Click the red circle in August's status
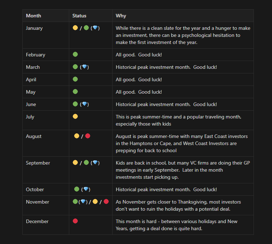The width and height of the screenshot is (272, 244). tap(88, 136)
